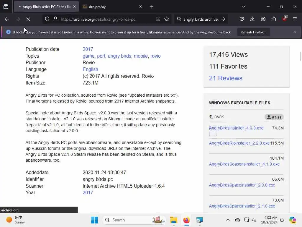Image resolution: width=302 pixels, height=227 pixels.
Task: Select the identifier value angry-birds-pc
Action: pyautogui.click(x=98, y=179)
